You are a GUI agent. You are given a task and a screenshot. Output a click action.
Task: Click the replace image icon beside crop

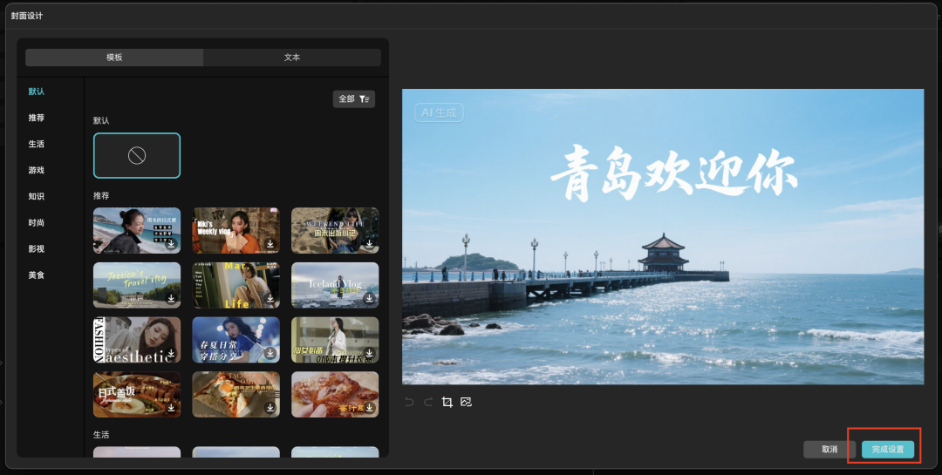click(466, 402)
